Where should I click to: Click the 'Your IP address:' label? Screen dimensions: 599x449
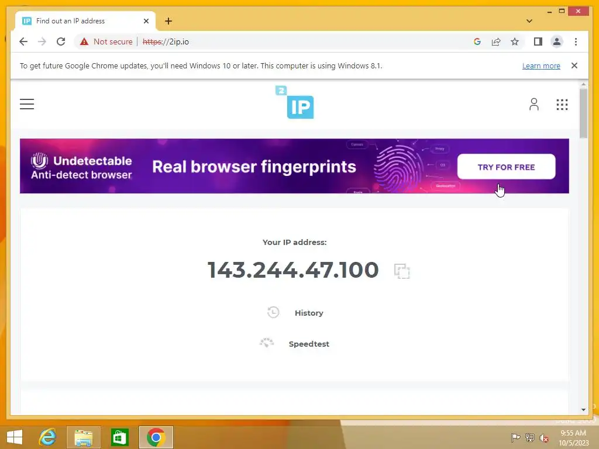point(295,242)
